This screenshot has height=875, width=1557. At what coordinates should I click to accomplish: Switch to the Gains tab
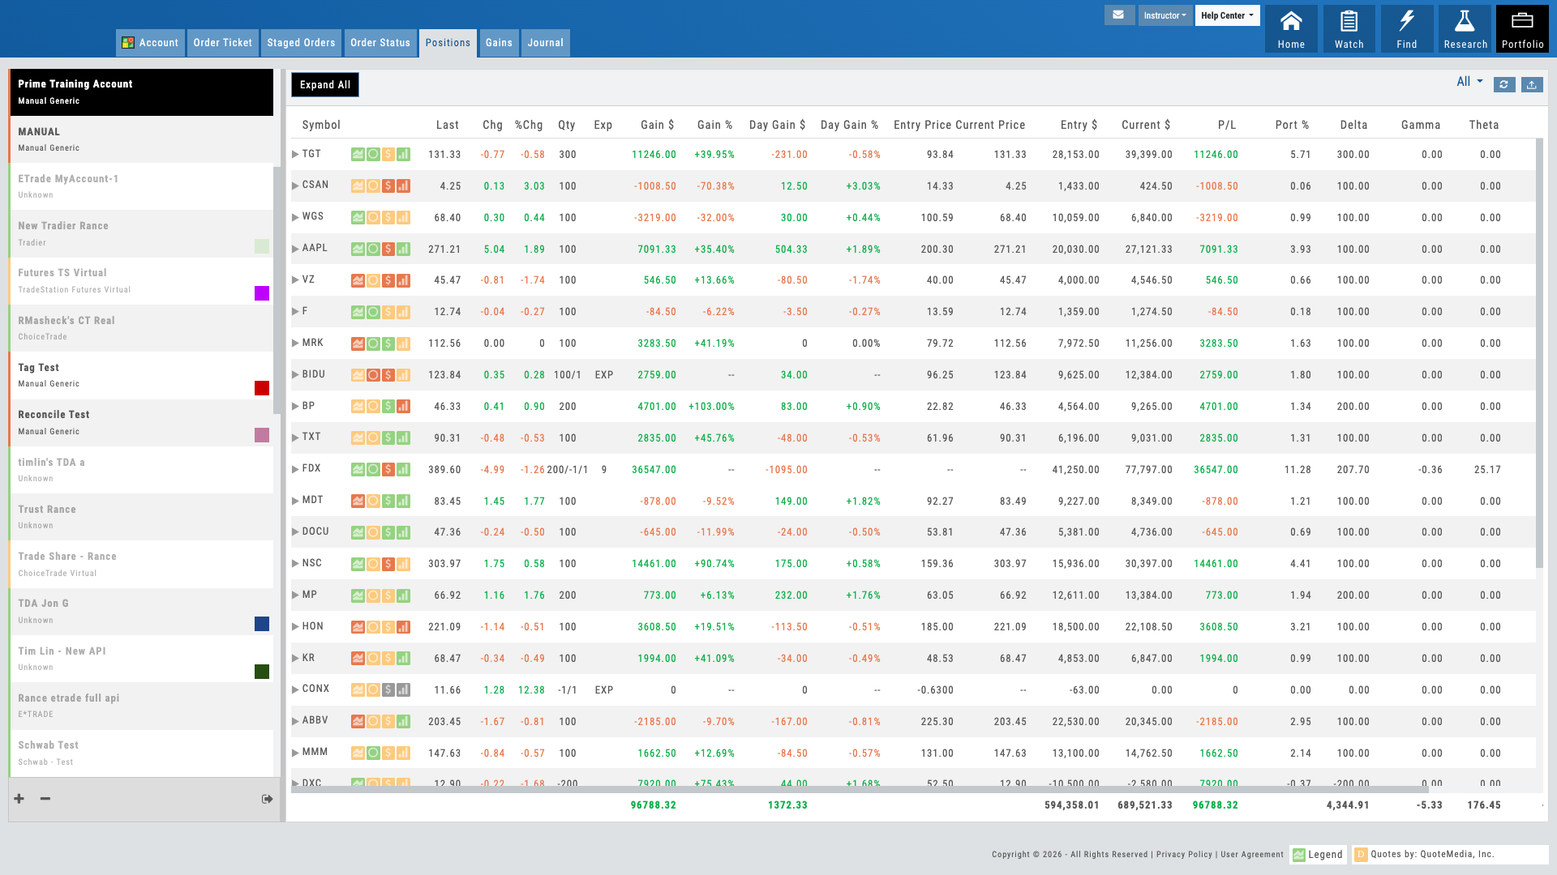pos(498,43)
